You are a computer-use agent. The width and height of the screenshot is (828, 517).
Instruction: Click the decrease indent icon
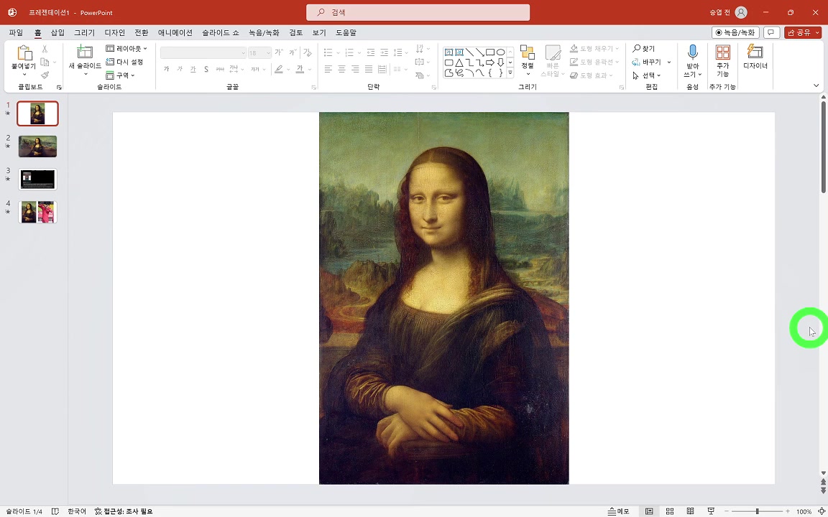(371, 52)
